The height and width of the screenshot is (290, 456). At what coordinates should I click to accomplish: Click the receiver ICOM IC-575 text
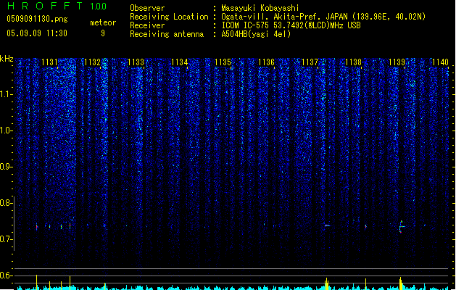point(291,25)
